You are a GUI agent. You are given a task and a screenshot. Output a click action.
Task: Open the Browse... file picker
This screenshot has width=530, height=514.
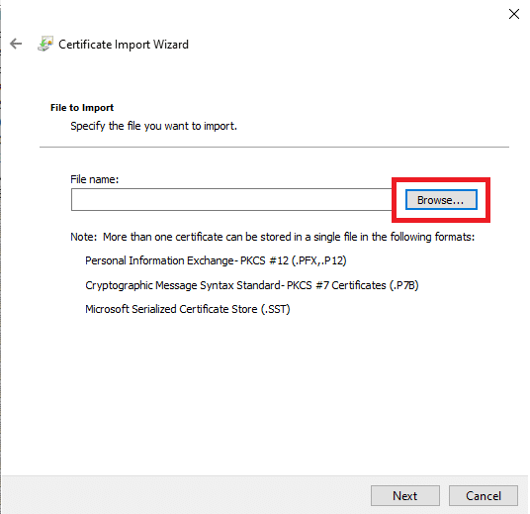coord(441,199)
